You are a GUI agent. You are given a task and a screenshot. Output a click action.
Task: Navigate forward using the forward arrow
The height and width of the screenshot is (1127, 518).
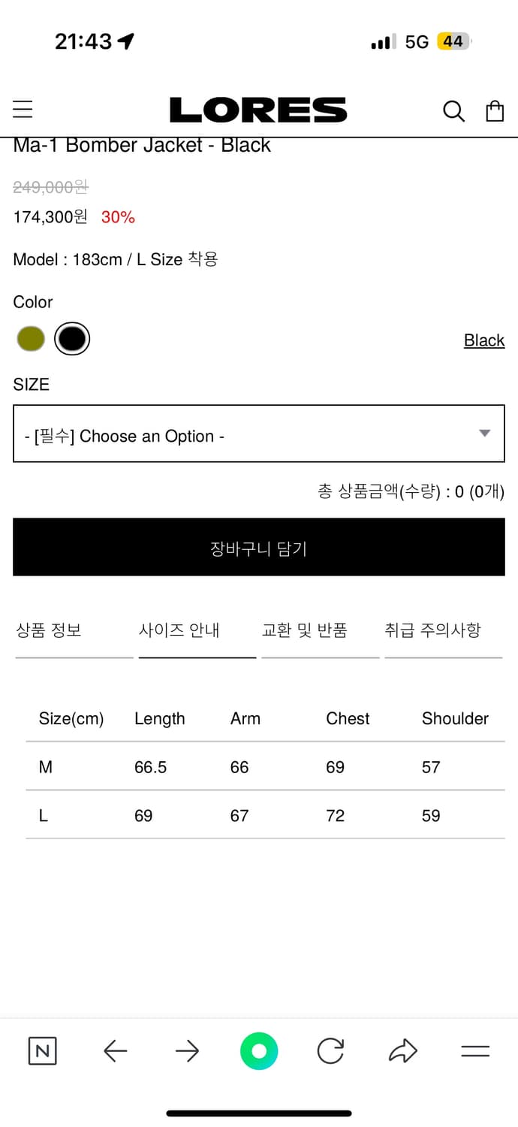coord(186,1051)
